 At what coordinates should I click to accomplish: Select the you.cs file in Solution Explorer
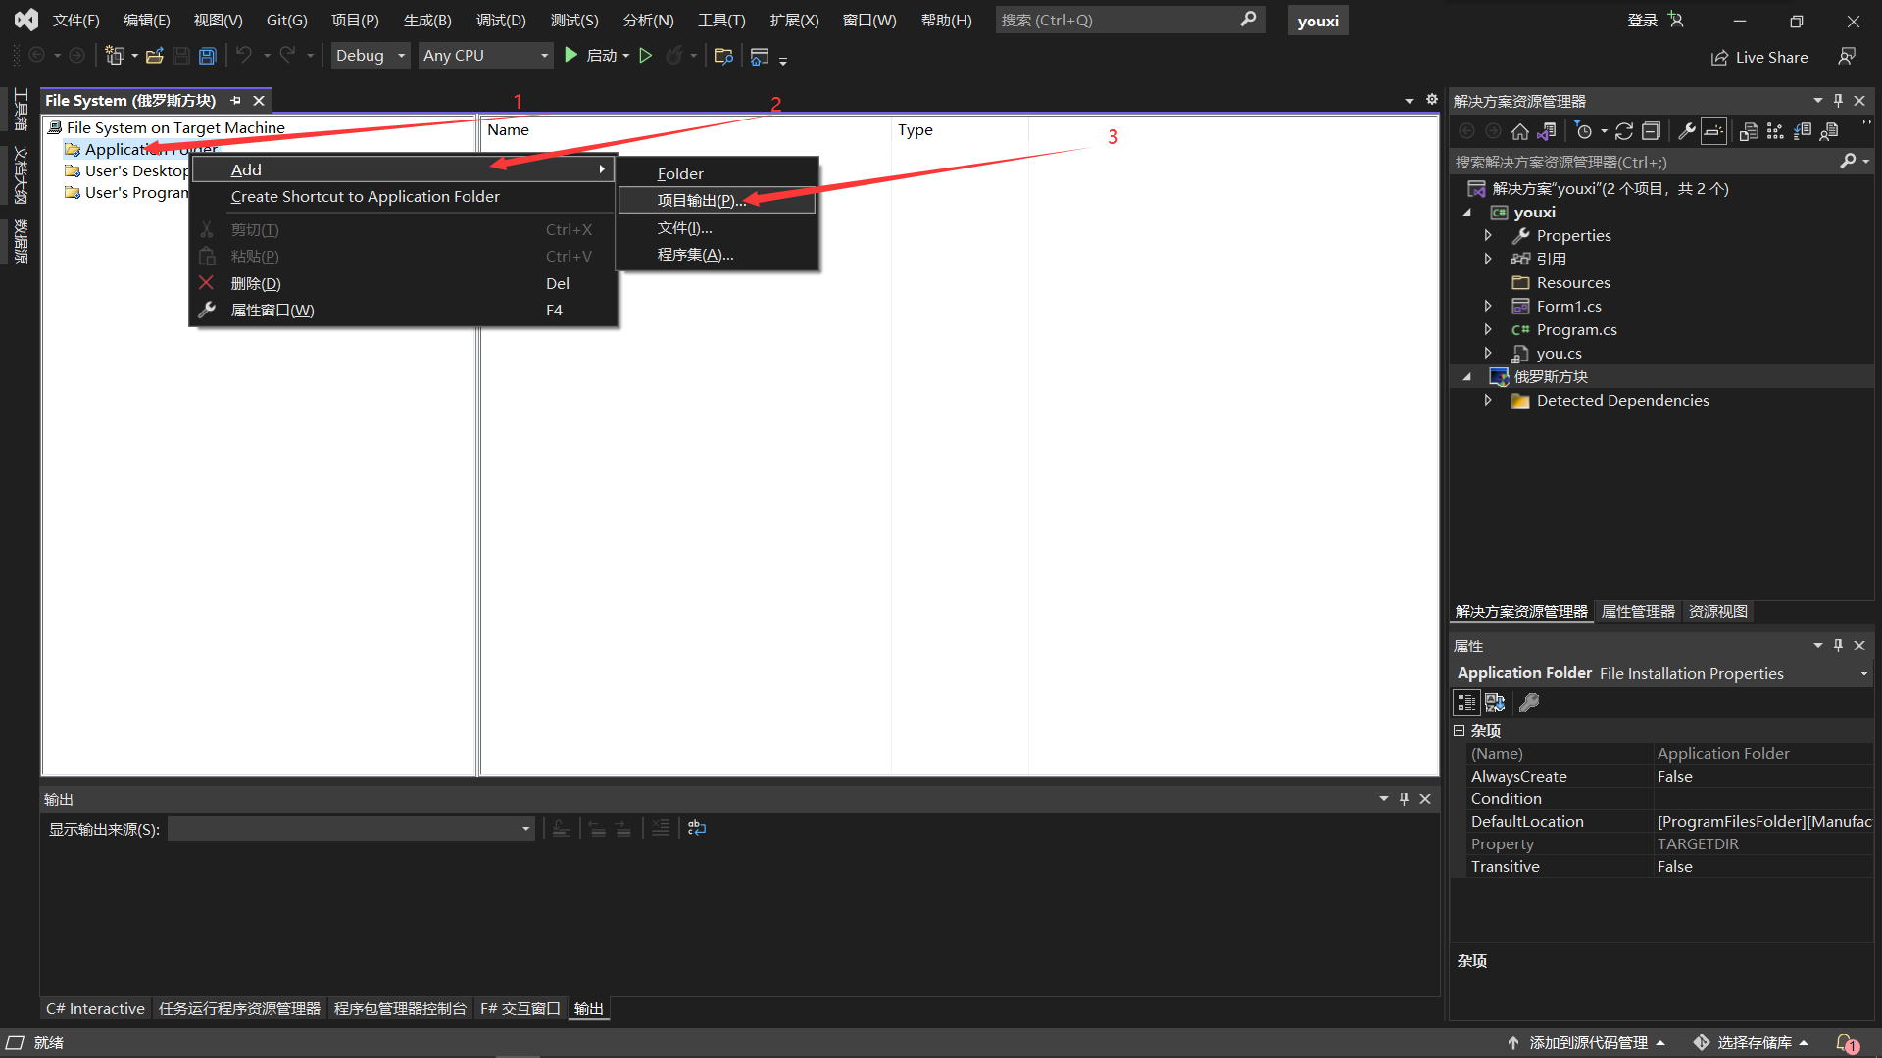[1559, 354]
